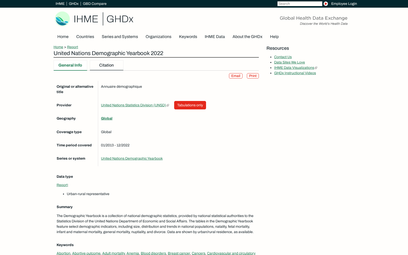
Task: Click the external link icon beside UNSD
Action: click(168, 105)
